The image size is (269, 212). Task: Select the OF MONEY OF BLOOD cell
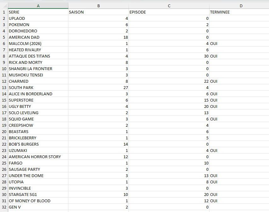38,201
